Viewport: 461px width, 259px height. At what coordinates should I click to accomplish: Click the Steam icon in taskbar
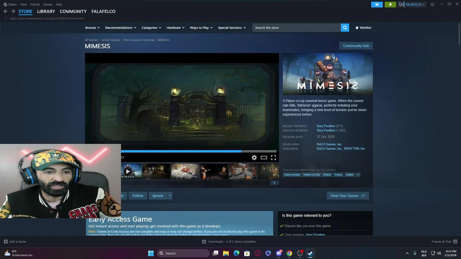coord(310,253)
